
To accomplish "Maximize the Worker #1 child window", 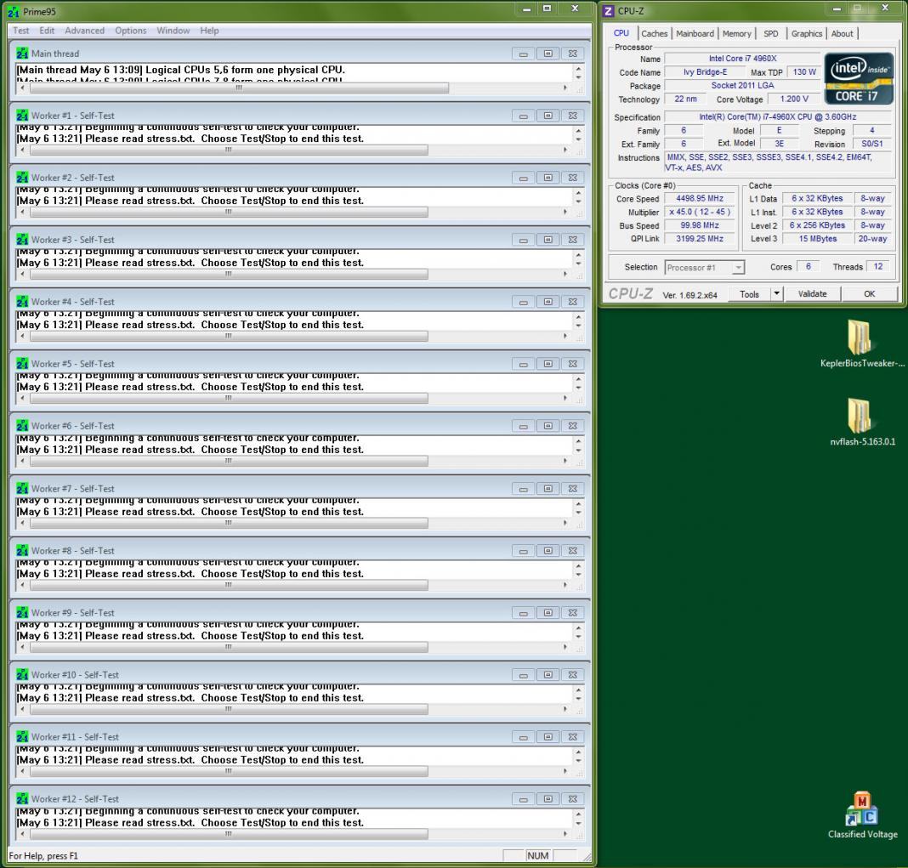I will [548, 116].
